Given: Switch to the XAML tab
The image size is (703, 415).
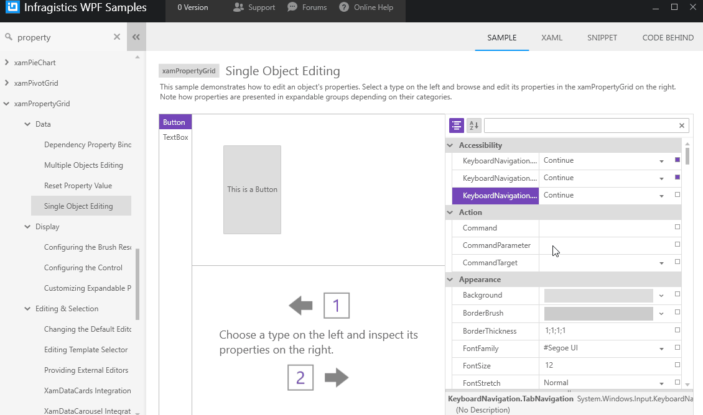Looking at the screenshot, I should click(551, 37).
